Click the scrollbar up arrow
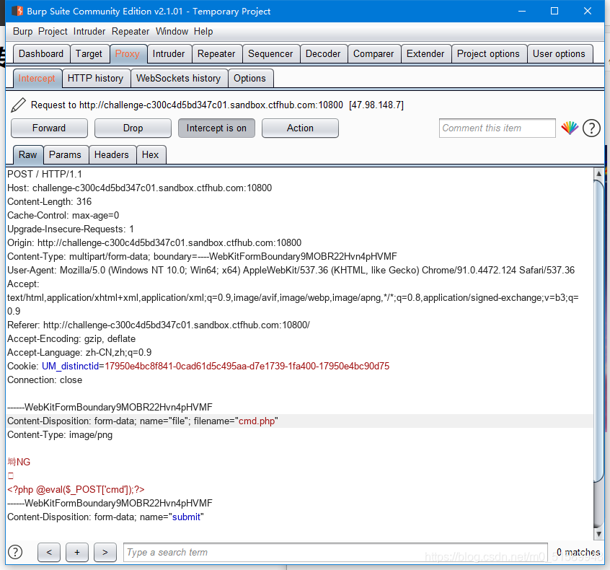Viewport: 610px width, 570px height. pos(598,174)
